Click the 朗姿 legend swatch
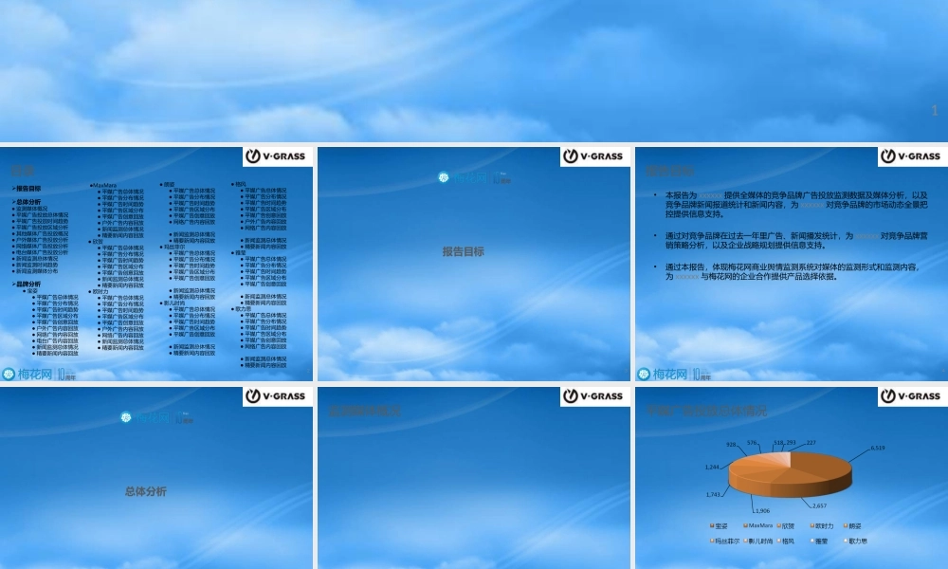 [x=846, y=525]
